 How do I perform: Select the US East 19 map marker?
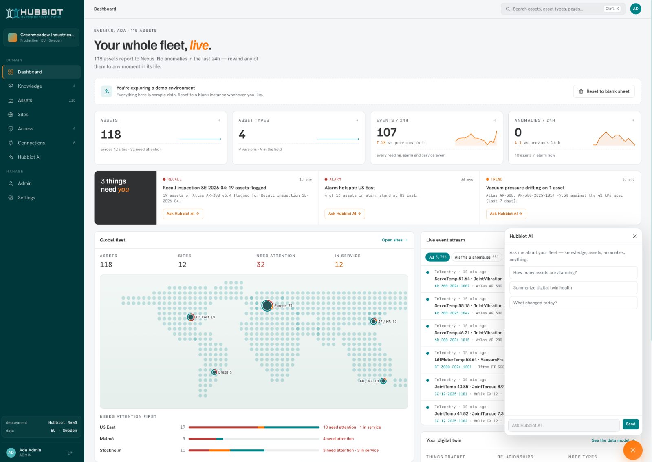[x=190, y=317]
